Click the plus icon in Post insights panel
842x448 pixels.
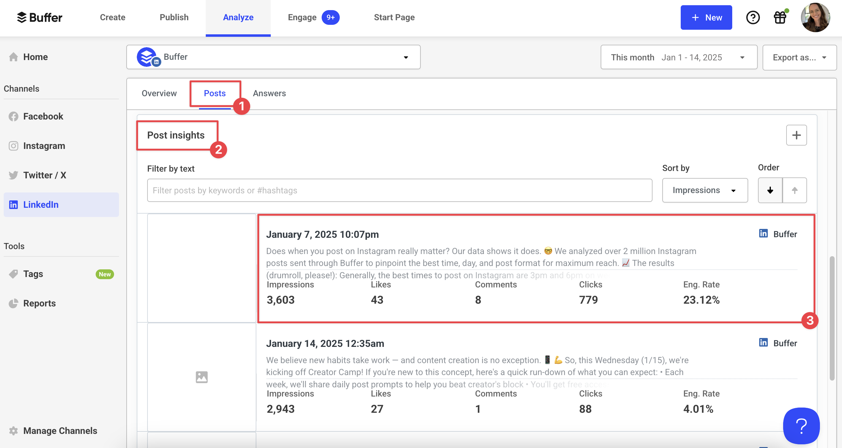pos(797,135)
